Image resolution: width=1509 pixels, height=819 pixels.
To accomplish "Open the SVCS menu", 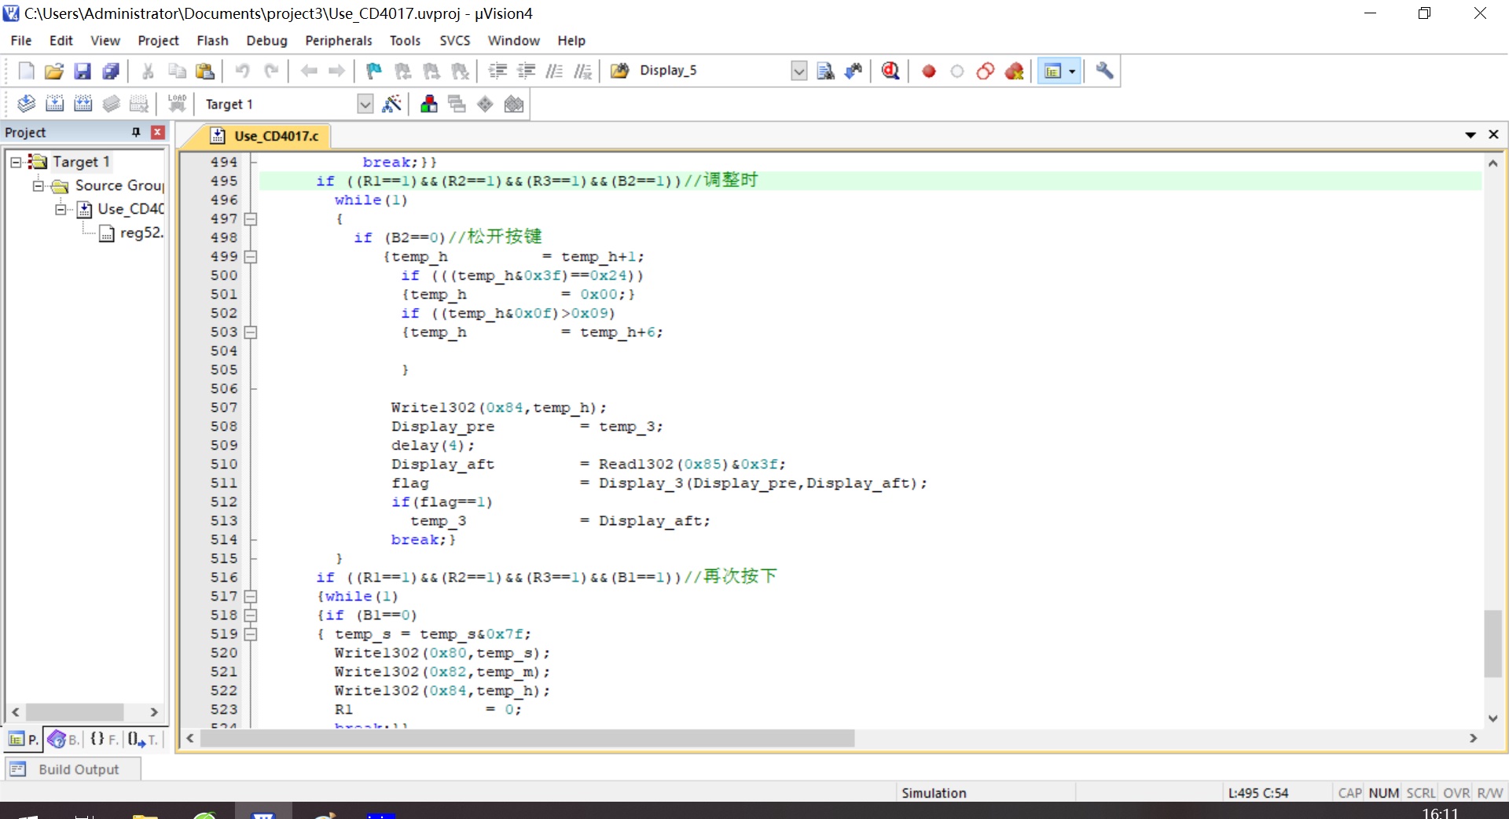I will [x=455, y=40].
